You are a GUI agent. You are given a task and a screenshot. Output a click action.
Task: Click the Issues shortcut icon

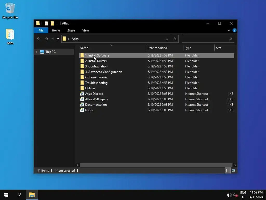82,110
